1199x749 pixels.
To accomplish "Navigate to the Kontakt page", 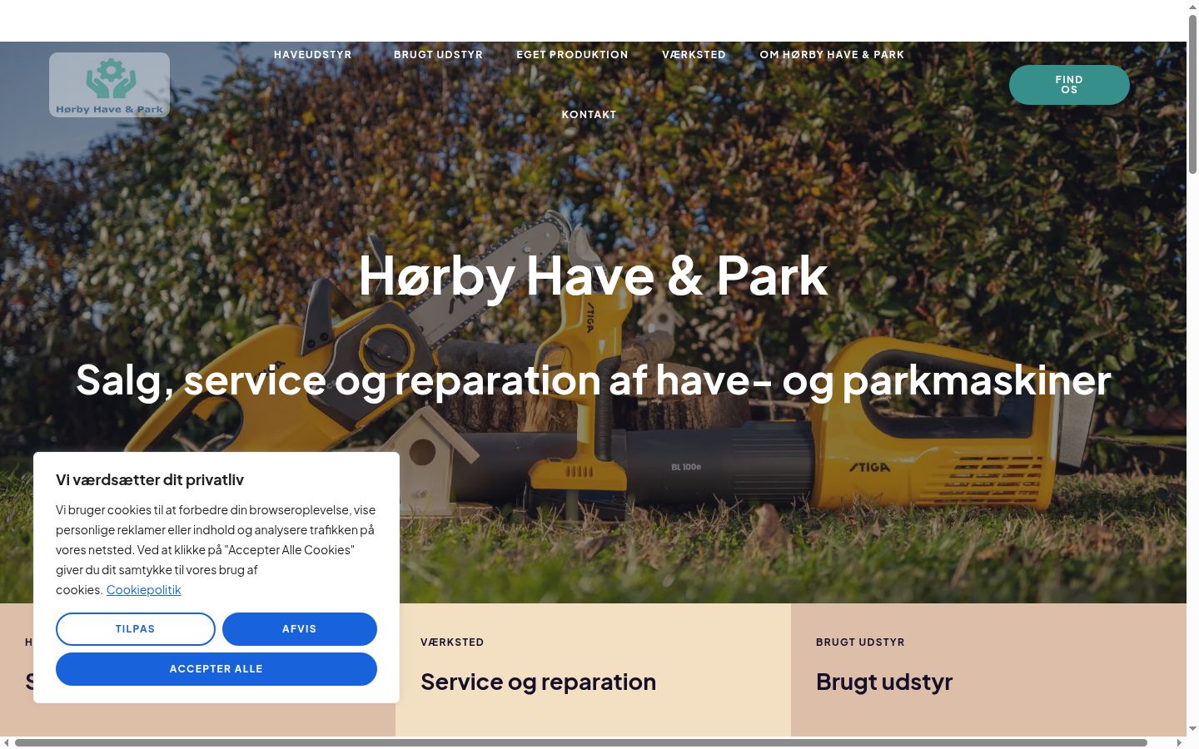I will pyautogui.click(x=589, y=115).
